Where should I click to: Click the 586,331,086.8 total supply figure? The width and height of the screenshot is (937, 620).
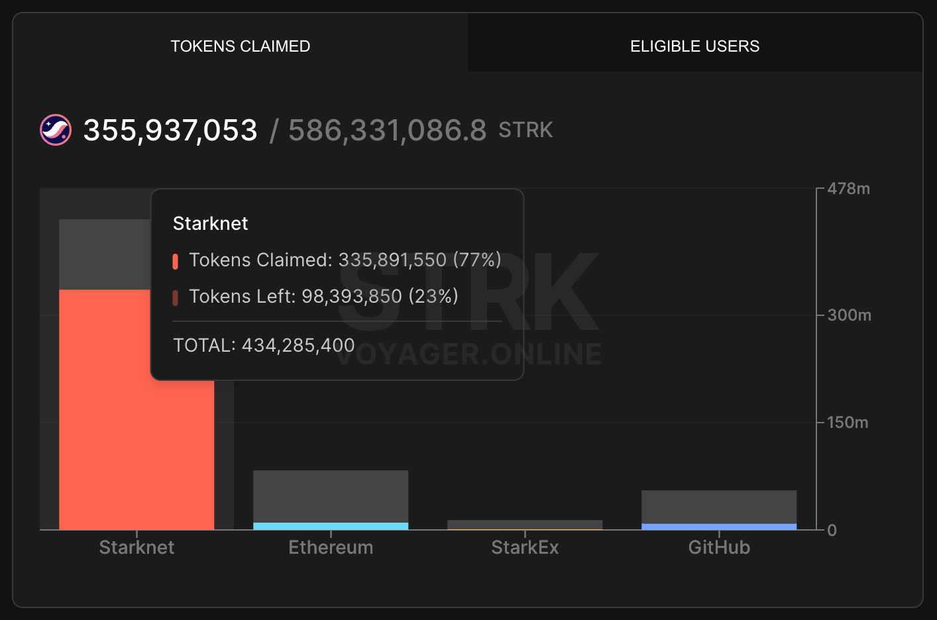pyautogui.click(x=388, y=130)
